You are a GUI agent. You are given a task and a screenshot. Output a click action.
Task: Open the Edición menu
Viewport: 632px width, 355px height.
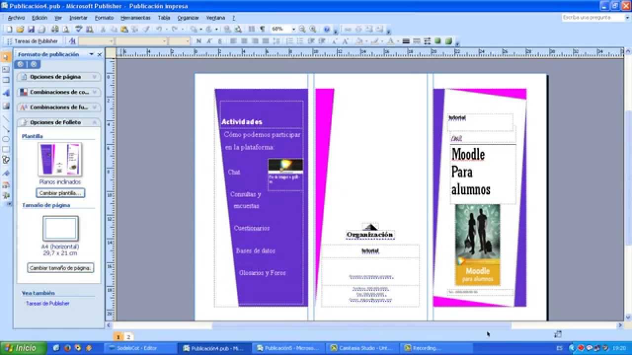[x=39, y=18]
